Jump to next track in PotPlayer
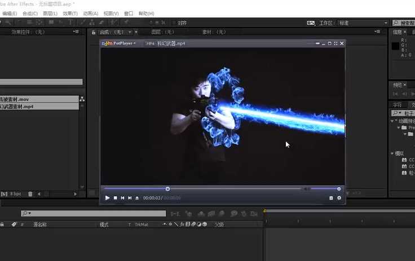The width and height of the screenshot is (415, 261). pos(130,198)
